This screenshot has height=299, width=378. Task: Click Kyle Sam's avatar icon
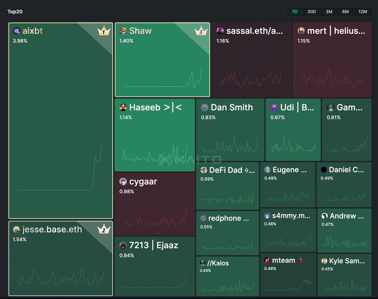[x=324, y=261]
